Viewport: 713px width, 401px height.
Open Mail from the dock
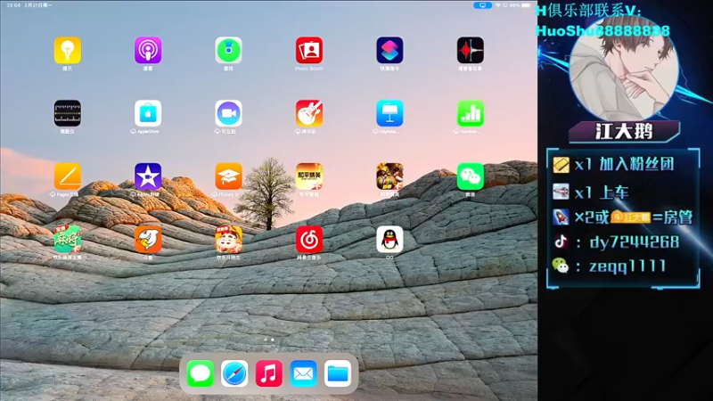point(303,373)
